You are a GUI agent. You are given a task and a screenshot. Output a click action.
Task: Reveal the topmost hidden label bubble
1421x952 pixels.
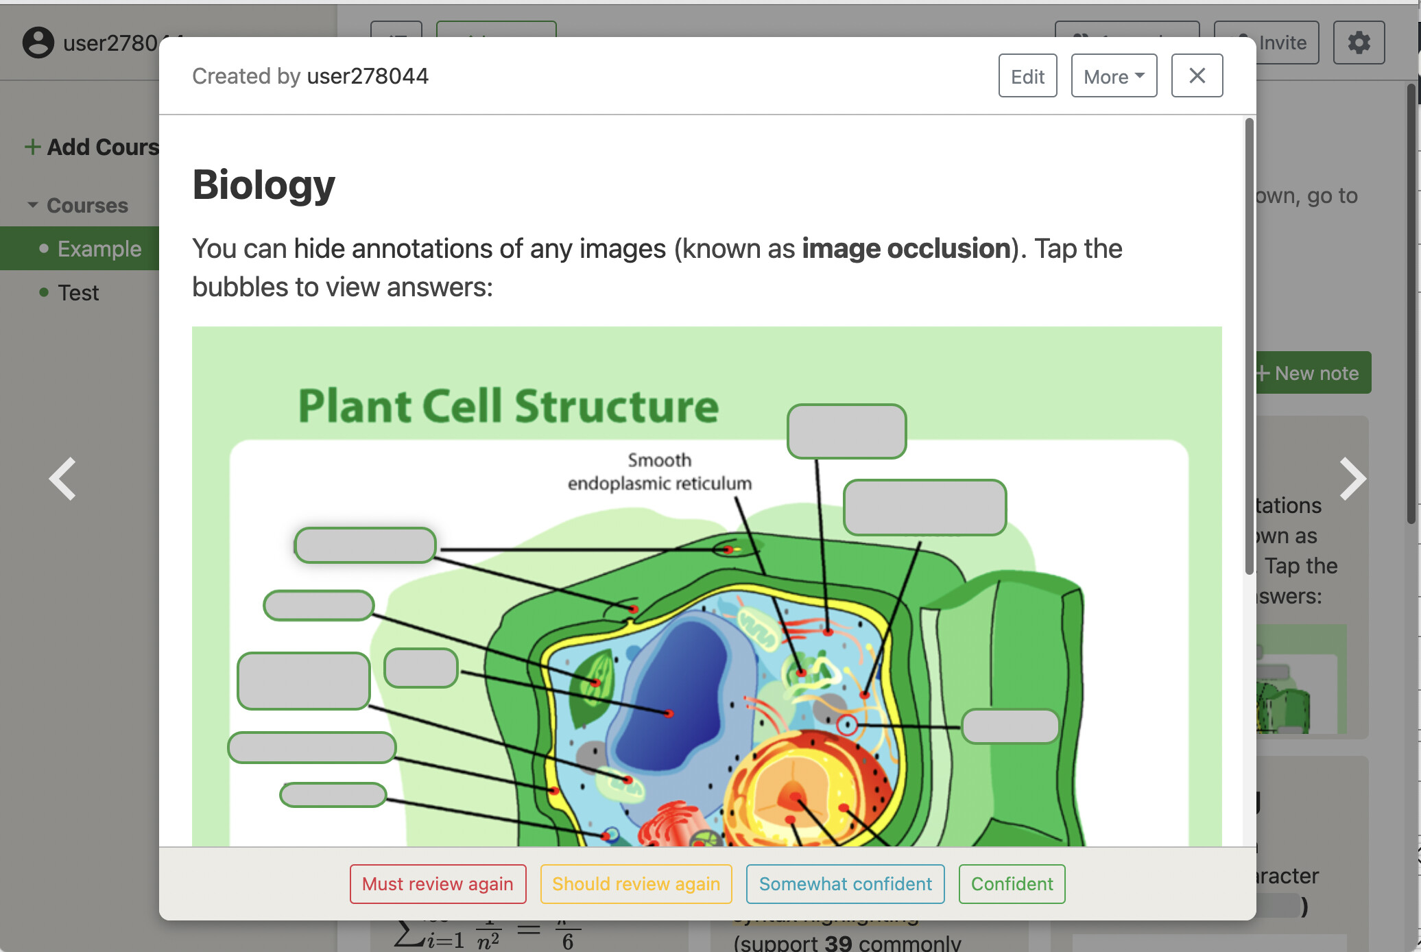point(846,431)
